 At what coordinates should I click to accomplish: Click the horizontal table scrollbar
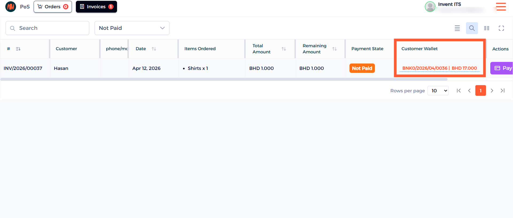click(x=224, y=79)
